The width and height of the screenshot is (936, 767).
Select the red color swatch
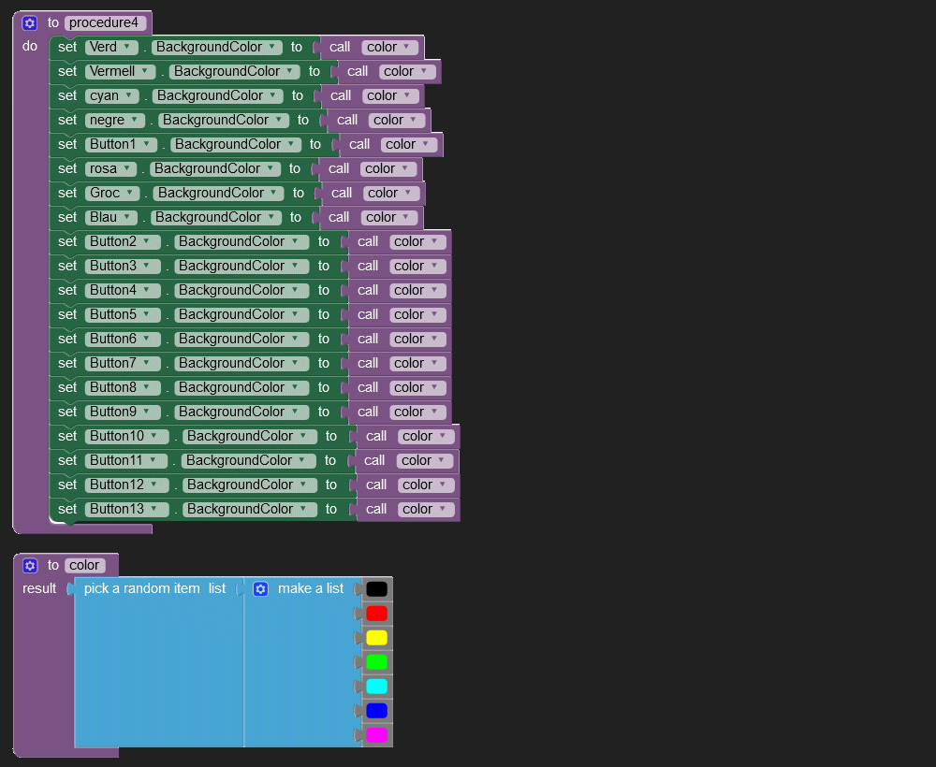click(x=376, y=614)
